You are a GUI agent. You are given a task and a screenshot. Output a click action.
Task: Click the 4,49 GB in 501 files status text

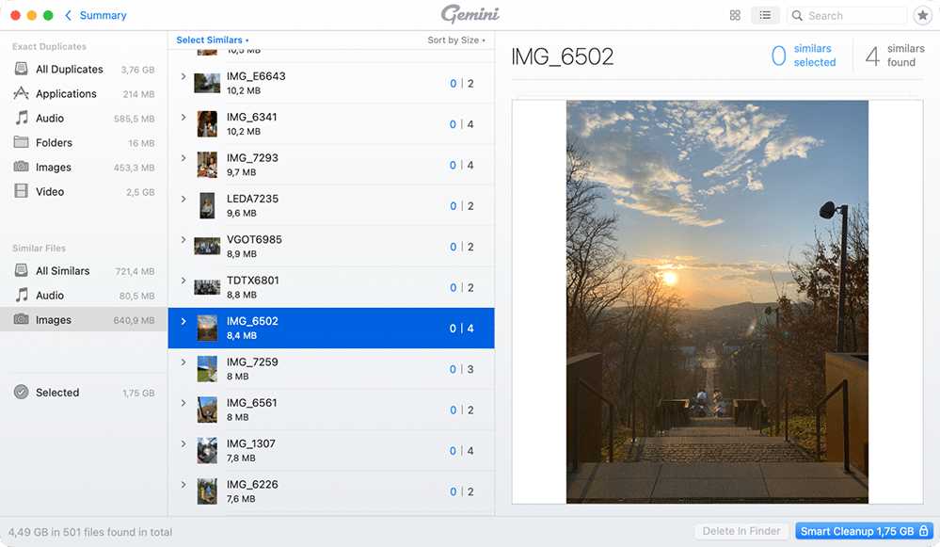[x=90, y=532]
